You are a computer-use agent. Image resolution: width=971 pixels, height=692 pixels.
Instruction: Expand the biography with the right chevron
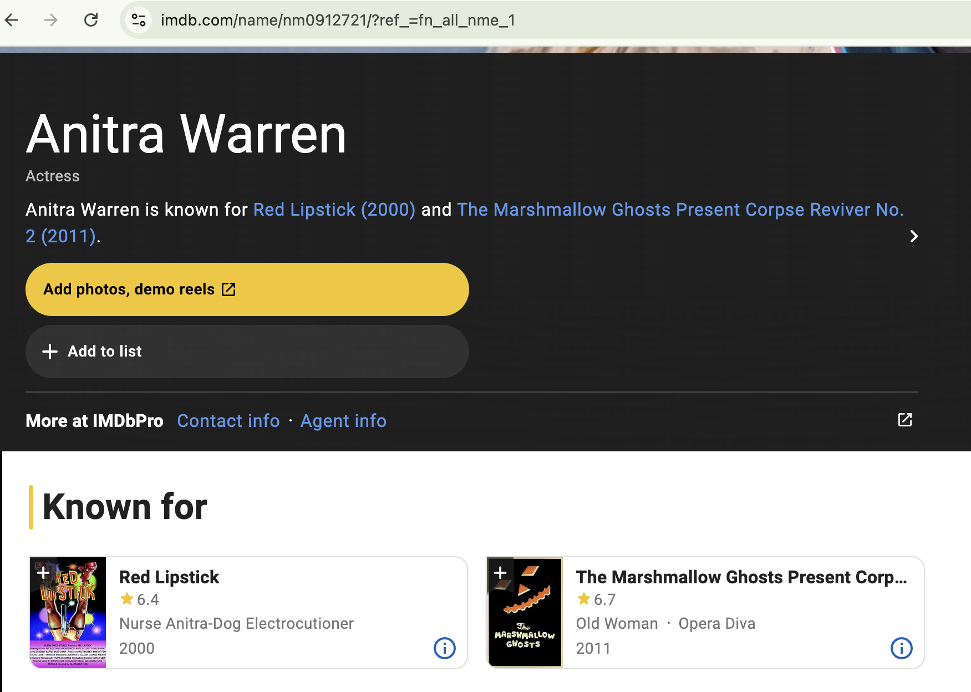point(913,236)
